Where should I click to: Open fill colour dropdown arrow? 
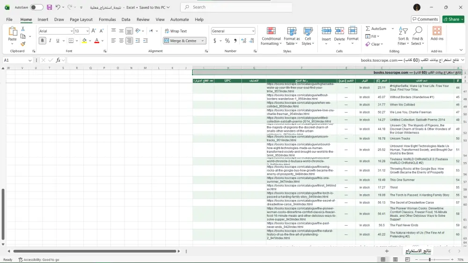tap(90, 41)
